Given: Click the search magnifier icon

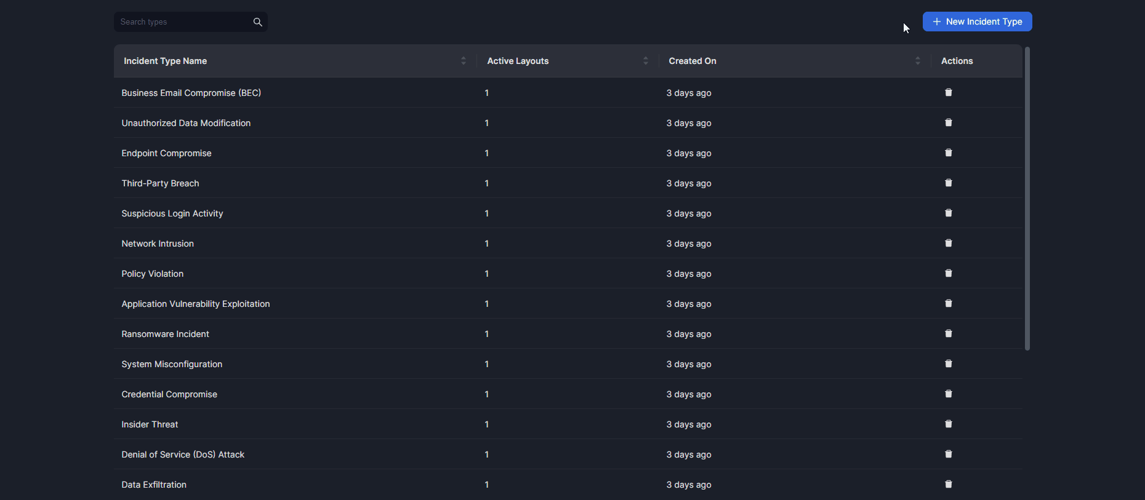Looking at the screenshot, I should click(258, 22).
